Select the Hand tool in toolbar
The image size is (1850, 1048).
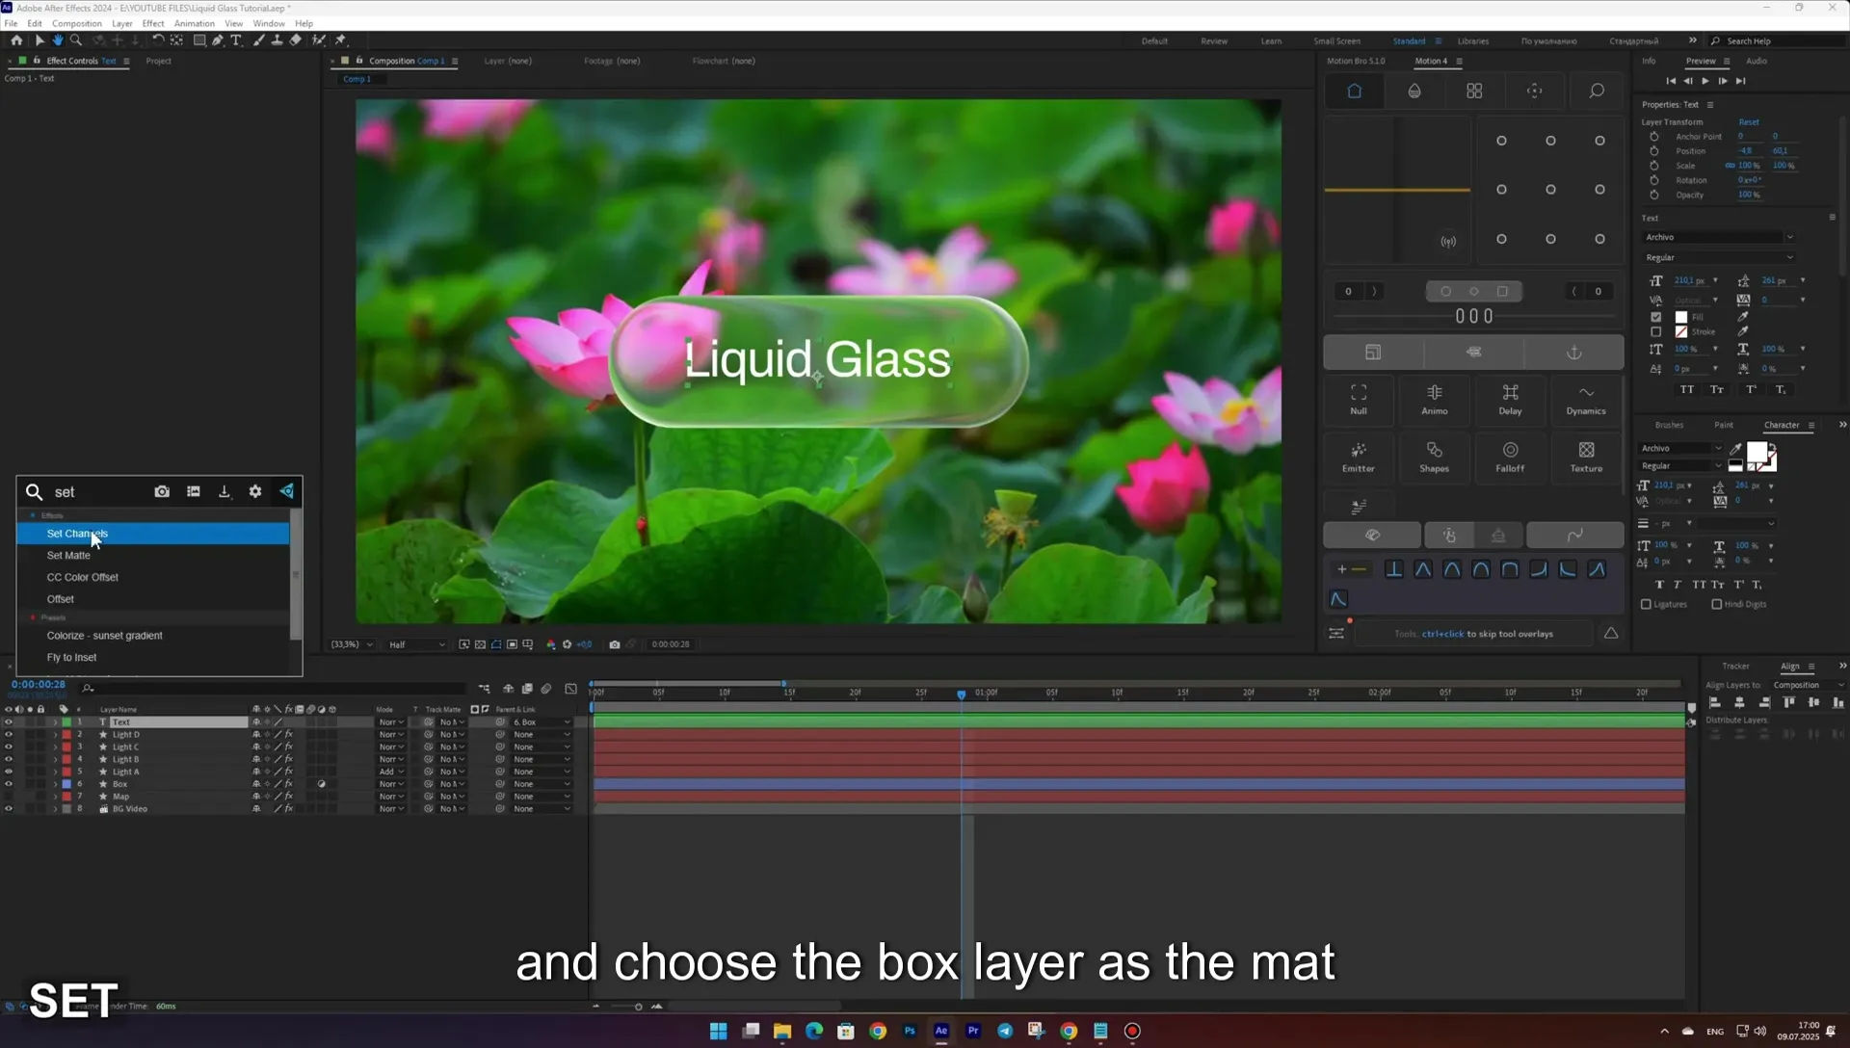(x=57, y=40)
